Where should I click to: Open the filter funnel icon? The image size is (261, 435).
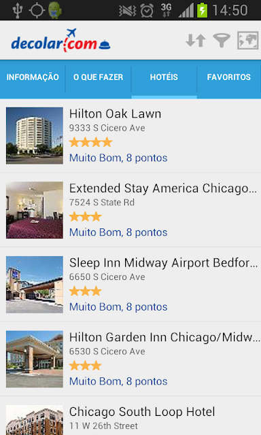pyautogui.click(x=222, y=41)
